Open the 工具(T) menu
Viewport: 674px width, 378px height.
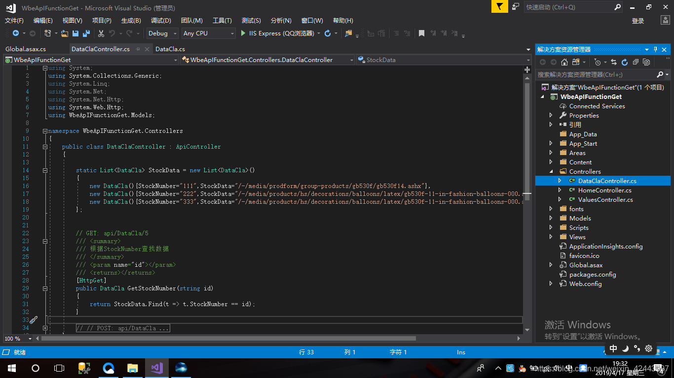(x=222, y=21)
